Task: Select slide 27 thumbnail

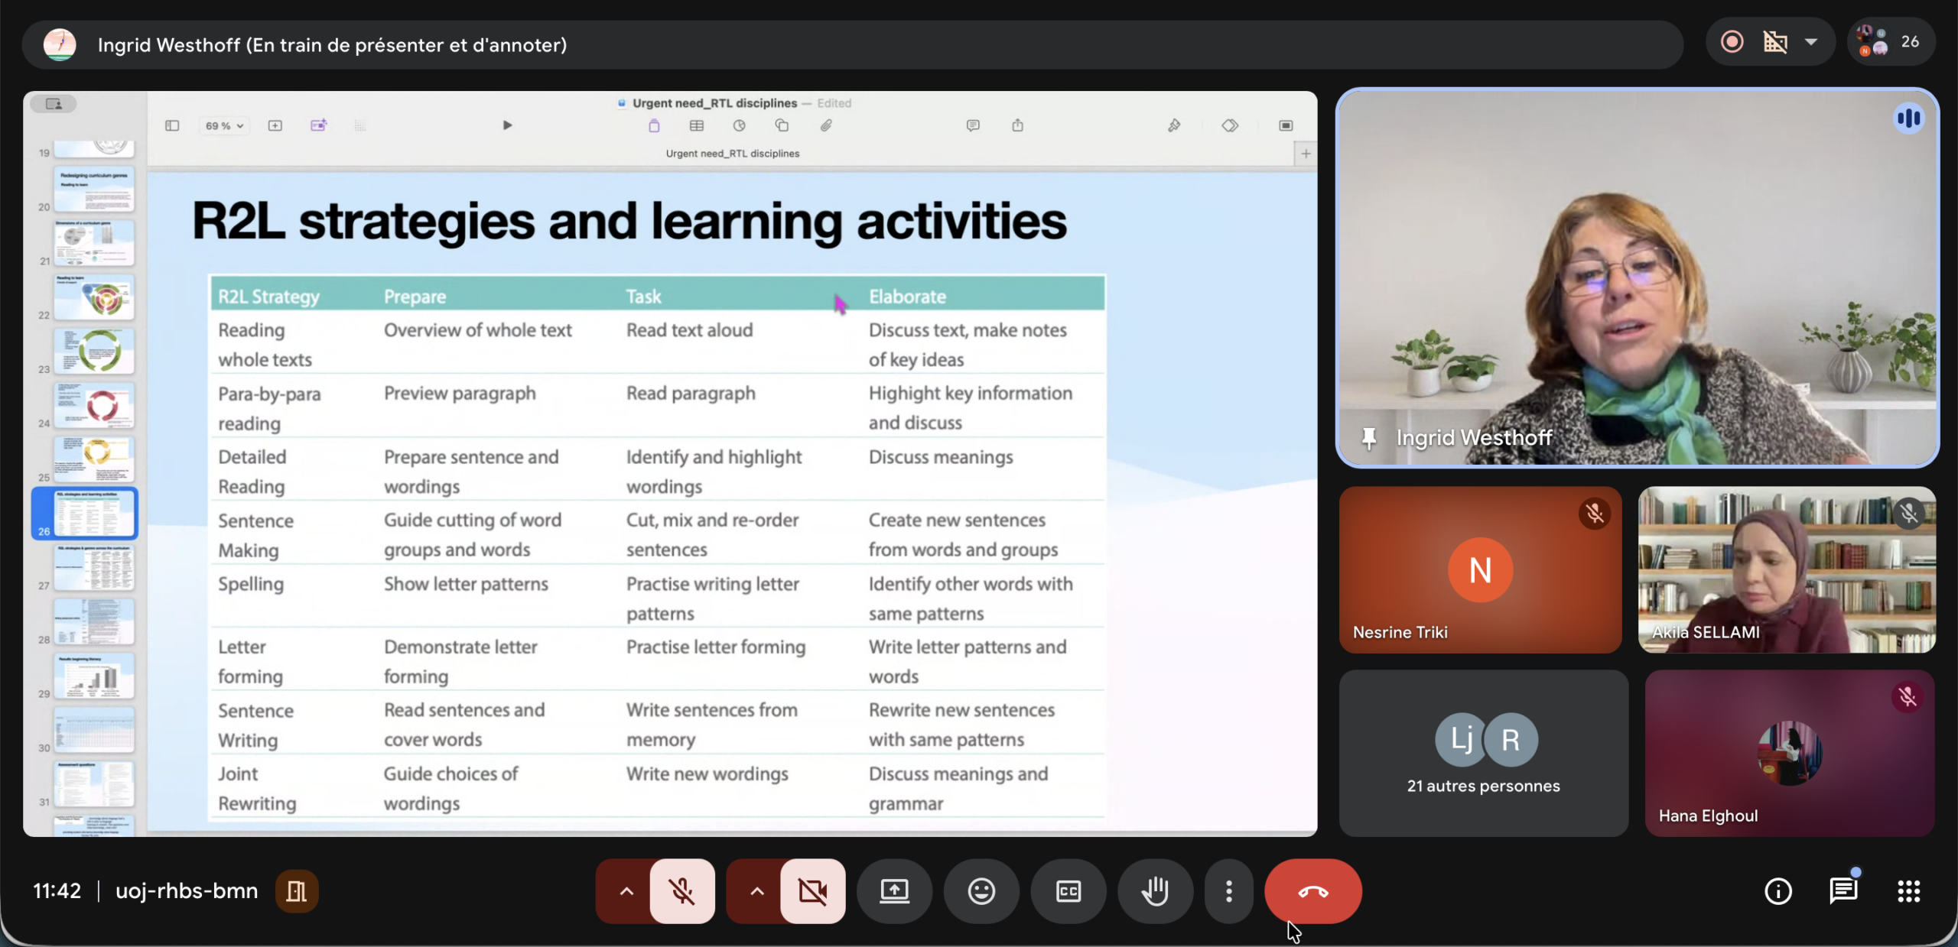Action: click(x=95, y=567)
